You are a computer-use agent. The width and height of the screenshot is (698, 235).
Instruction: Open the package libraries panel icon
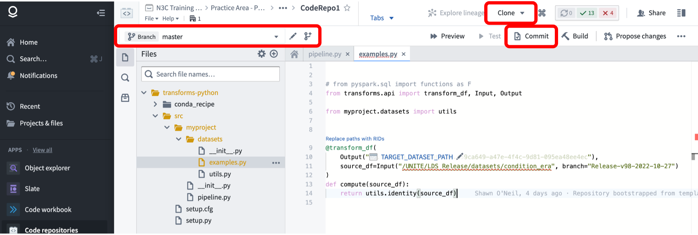tap(125, 98)
